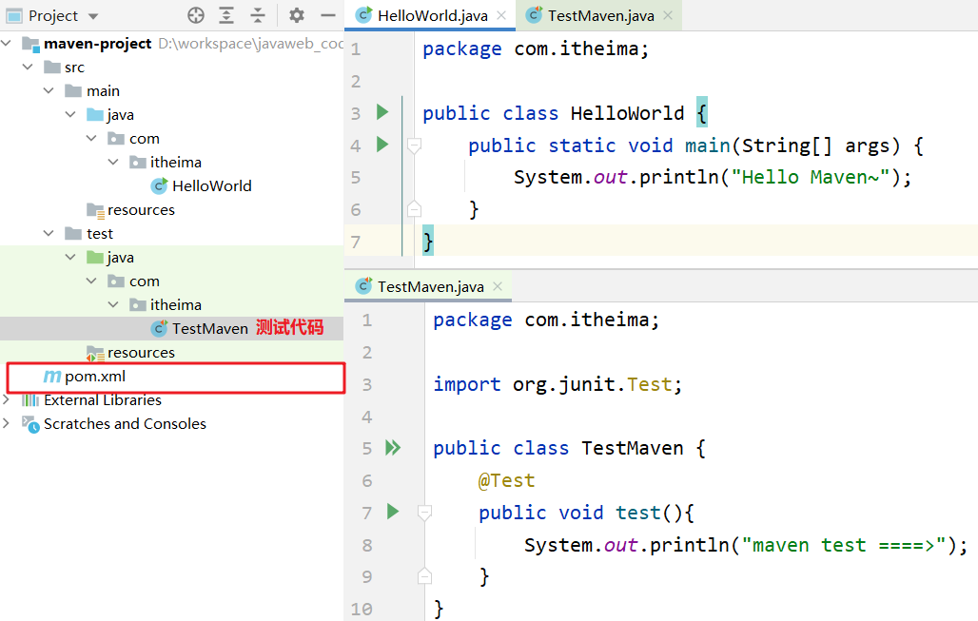Run main method via gutter arrow on line 4
The width and height of the screenshot is (978, 621).
(382, 145)
